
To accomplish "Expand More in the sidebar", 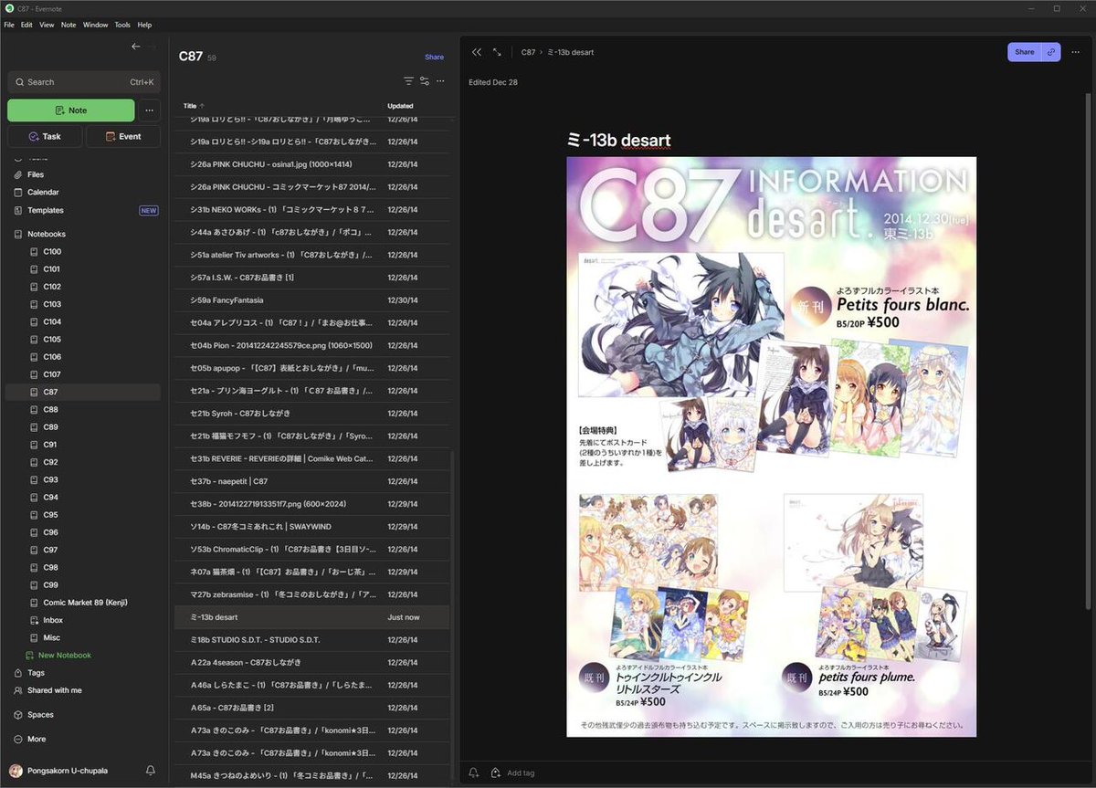I will pyautogui.click(x=36, y=739).
